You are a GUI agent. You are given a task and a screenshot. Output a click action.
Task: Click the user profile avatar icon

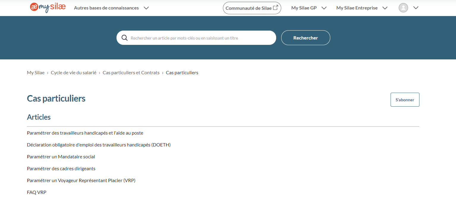(x=403, y=8)
